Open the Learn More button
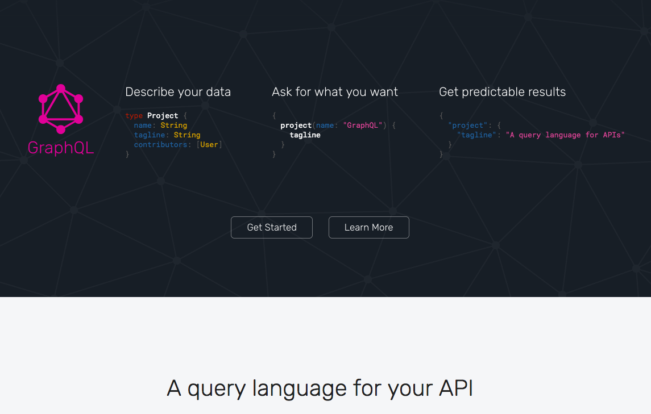The height and width of the screenshot is (414, 651). tap(368, 227)
